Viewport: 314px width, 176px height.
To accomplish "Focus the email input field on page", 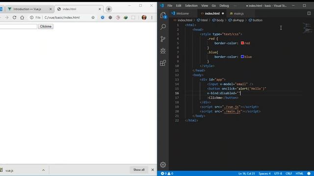I will [19, 26].
